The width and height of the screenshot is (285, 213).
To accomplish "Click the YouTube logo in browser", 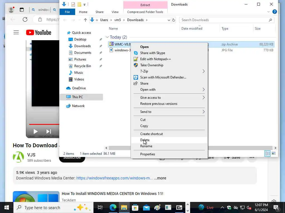I will coord(38,33).
